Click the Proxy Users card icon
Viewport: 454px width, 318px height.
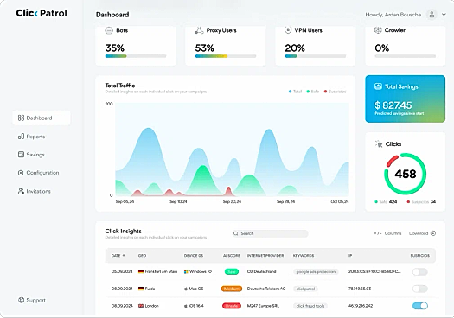tap(199, 30)
